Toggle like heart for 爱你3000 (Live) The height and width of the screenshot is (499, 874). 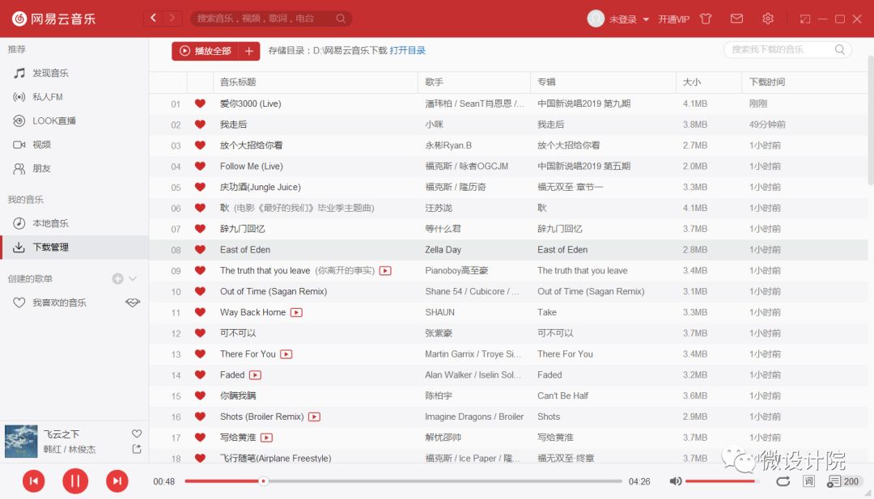200,104
